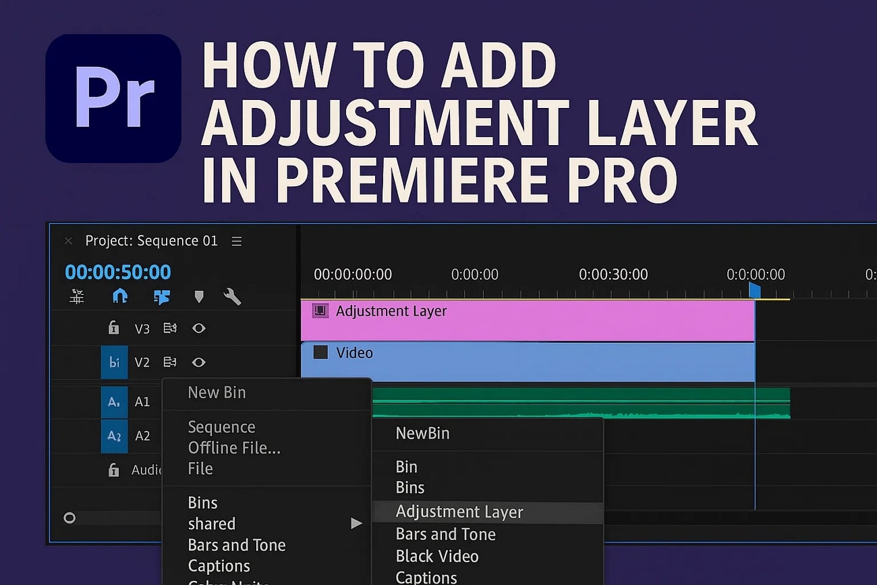Screen dimensions: 877x585
Task: Open the Project panel hamburger menu
Action: click(x=237, y=240)
